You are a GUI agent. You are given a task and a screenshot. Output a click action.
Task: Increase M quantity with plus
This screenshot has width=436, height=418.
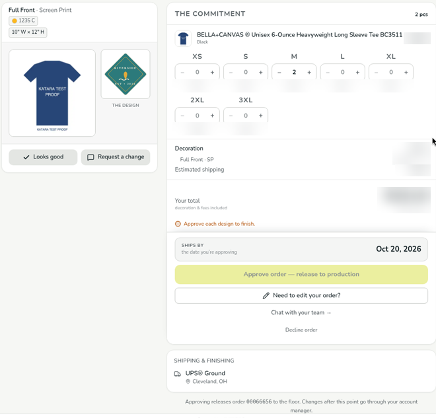[x=309, y=72]
